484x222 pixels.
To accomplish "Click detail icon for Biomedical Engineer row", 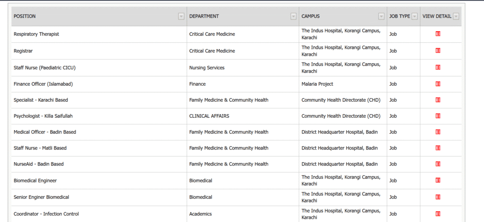I will [x=438, y=180].
